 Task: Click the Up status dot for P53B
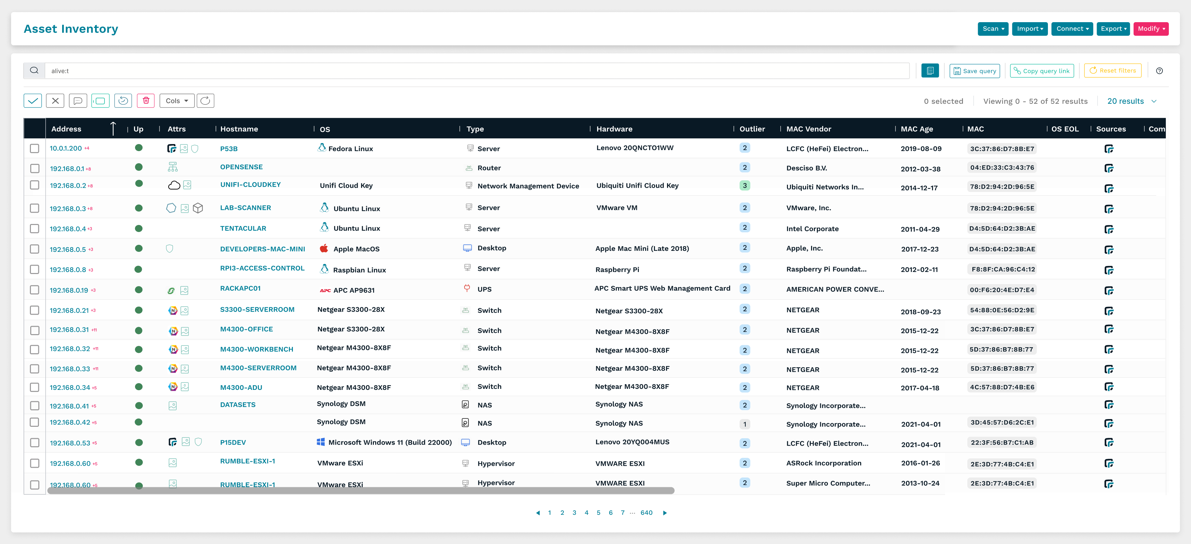(x=139, y=148)
